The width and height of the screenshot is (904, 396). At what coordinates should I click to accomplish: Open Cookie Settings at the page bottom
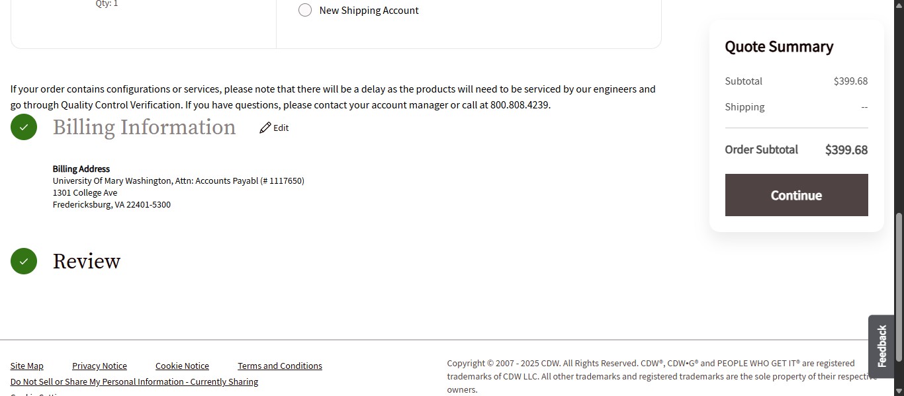tap(36, 394)
